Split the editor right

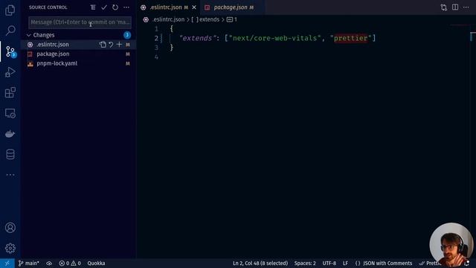[455, 7]
